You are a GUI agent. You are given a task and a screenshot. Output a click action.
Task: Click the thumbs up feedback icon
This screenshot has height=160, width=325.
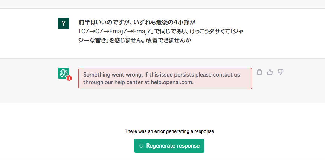(270, 72)
